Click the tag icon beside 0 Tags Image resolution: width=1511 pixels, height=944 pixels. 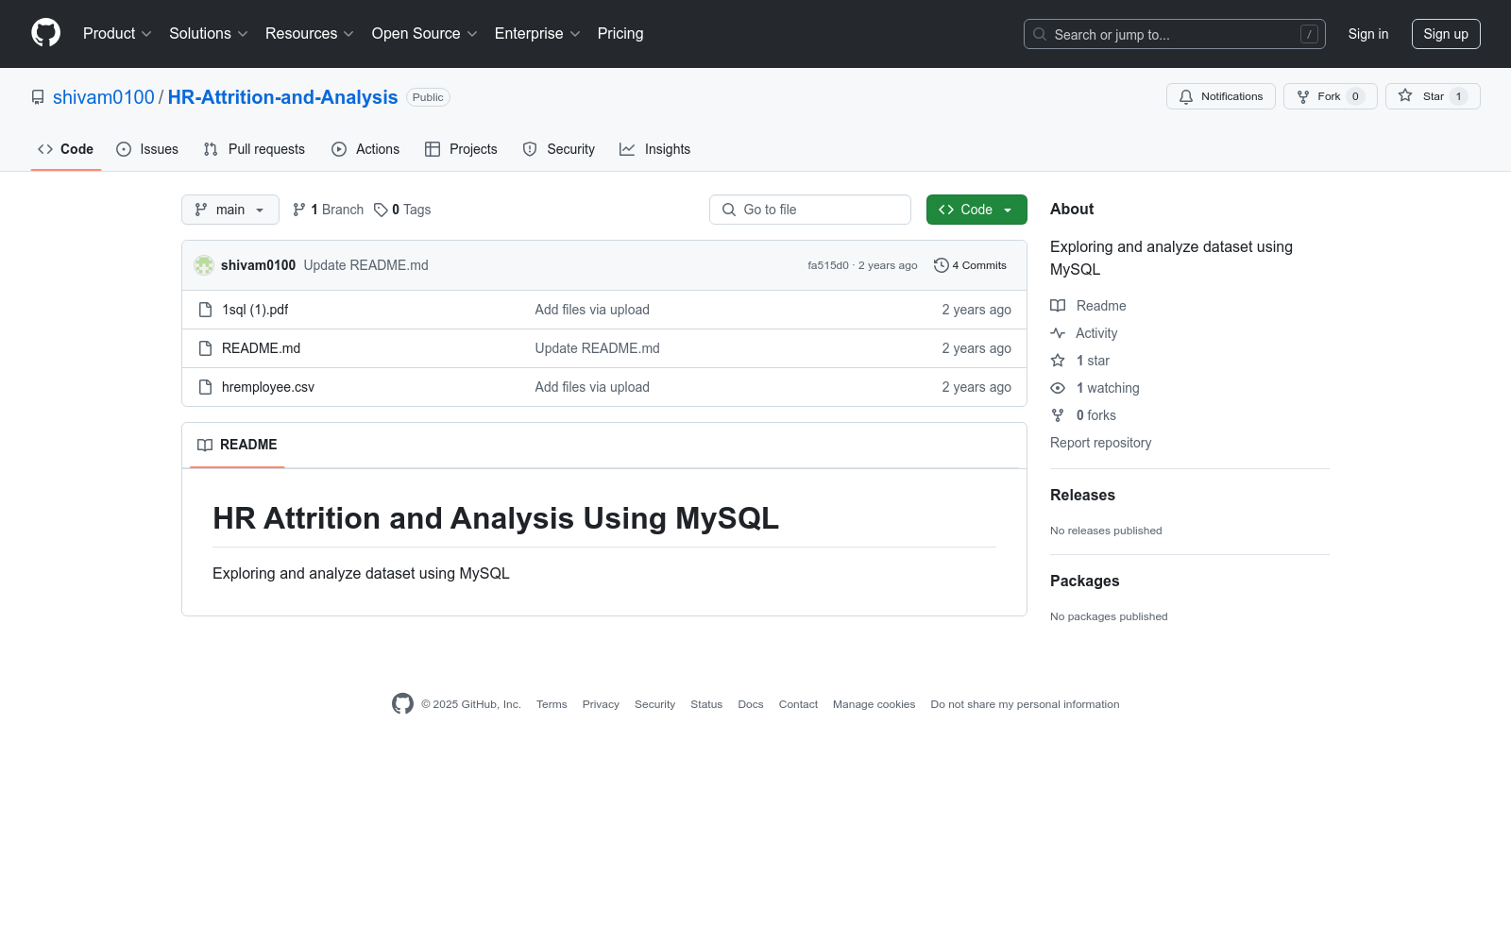(x=381, y=210)
